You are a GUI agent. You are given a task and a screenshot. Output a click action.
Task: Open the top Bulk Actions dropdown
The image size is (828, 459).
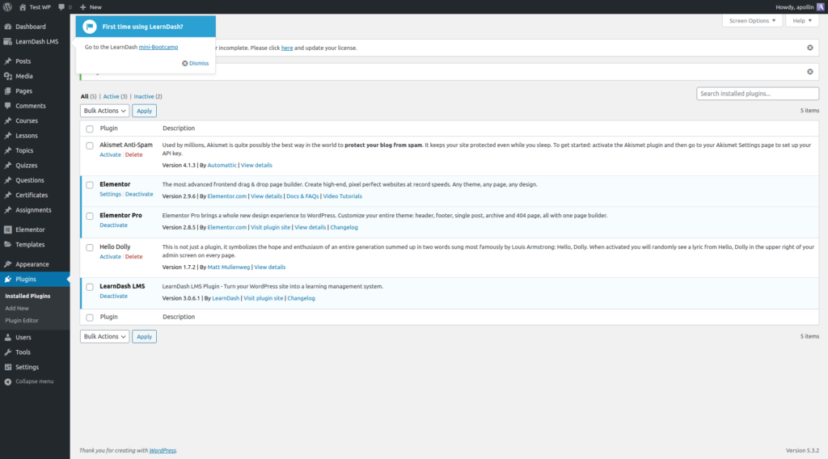[x=104, y=111]
